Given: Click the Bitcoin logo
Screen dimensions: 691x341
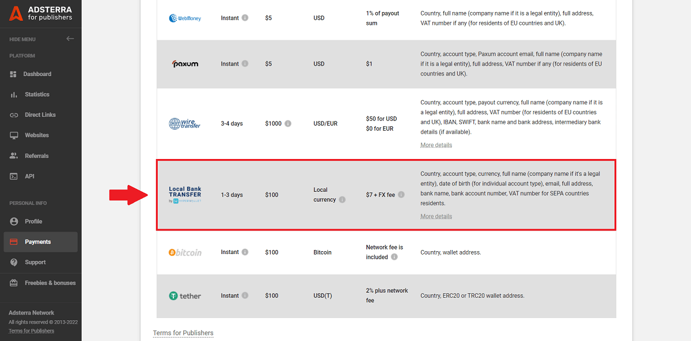Looking at the screenshot, I should pos(185,252).
